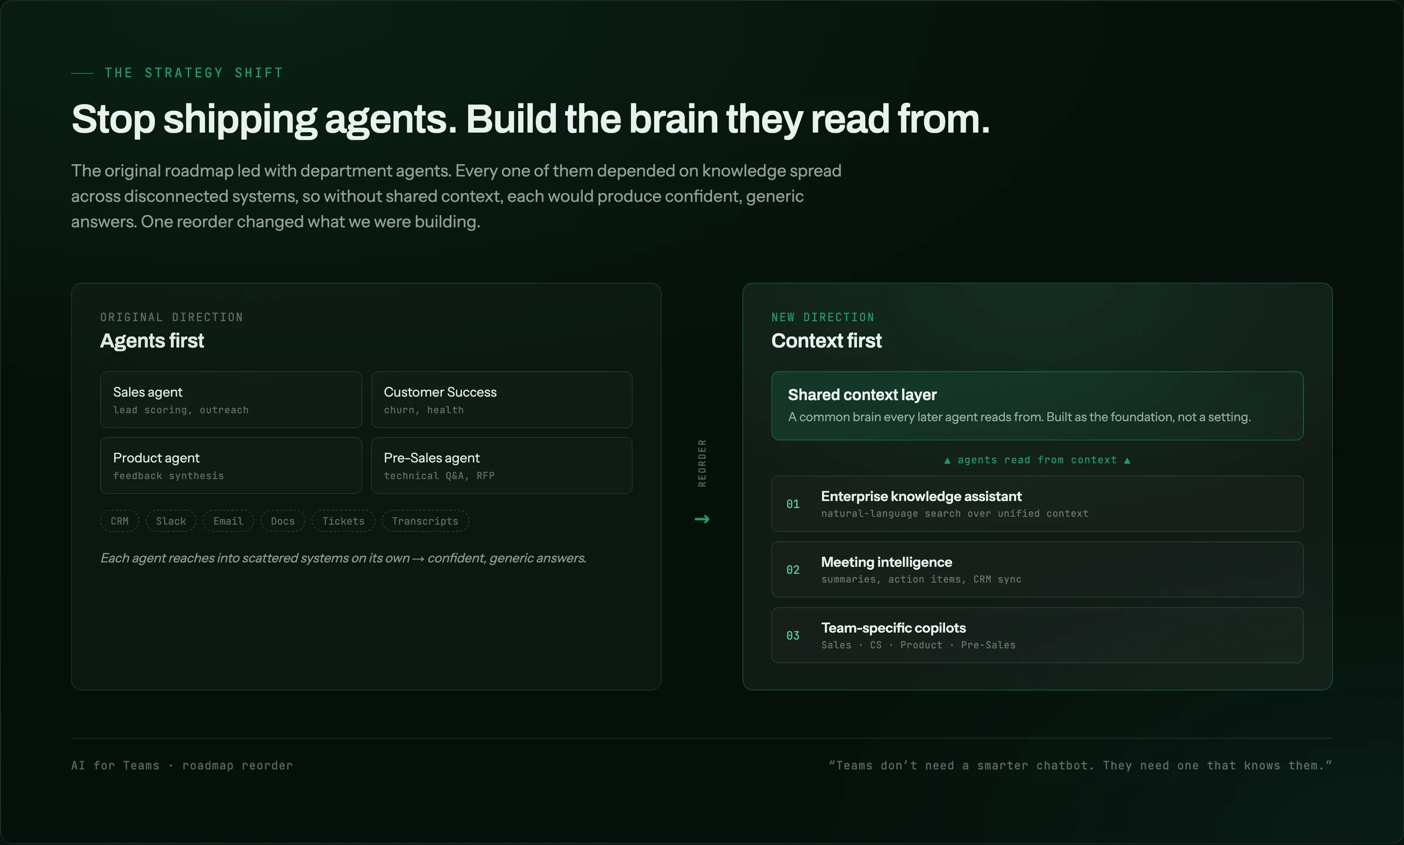The width and height of the screenshot is (1404, 845).
Task: Click the Tickets tag chip
Action: [343, 521]
